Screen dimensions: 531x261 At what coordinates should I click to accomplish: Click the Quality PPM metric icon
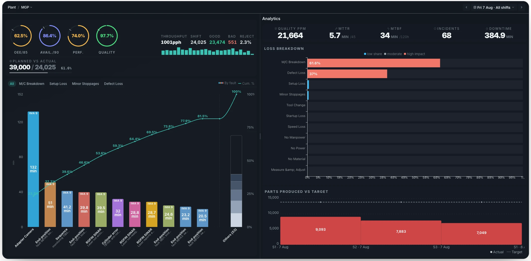click(x=276, y=29)
